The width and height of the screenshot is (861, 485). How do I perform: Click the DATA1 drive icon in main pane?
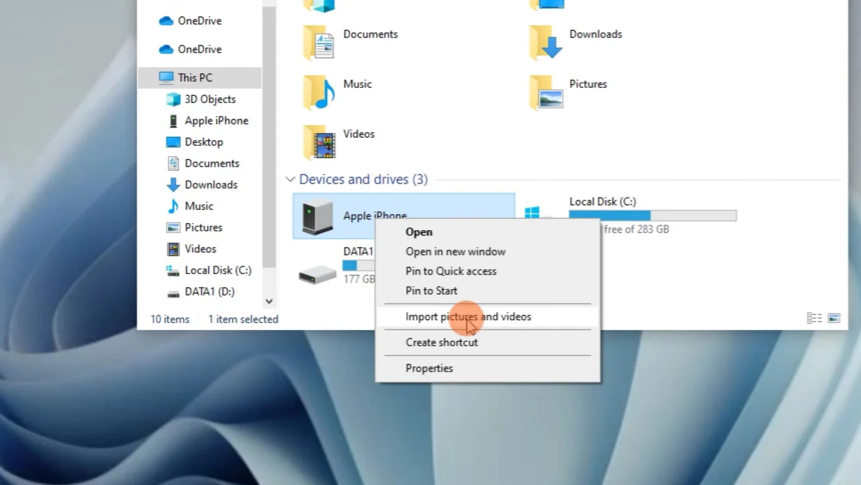[317, 275]
